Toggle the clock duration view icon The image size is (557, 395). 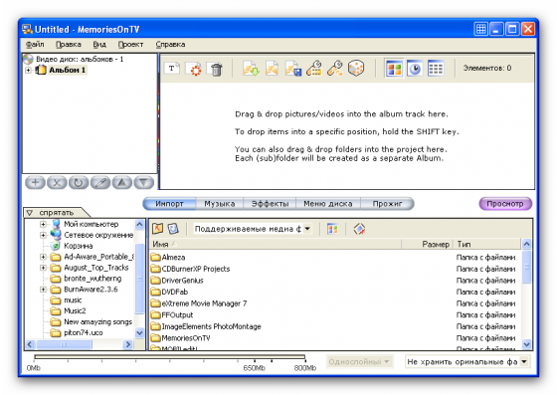(x=415, y=69)
